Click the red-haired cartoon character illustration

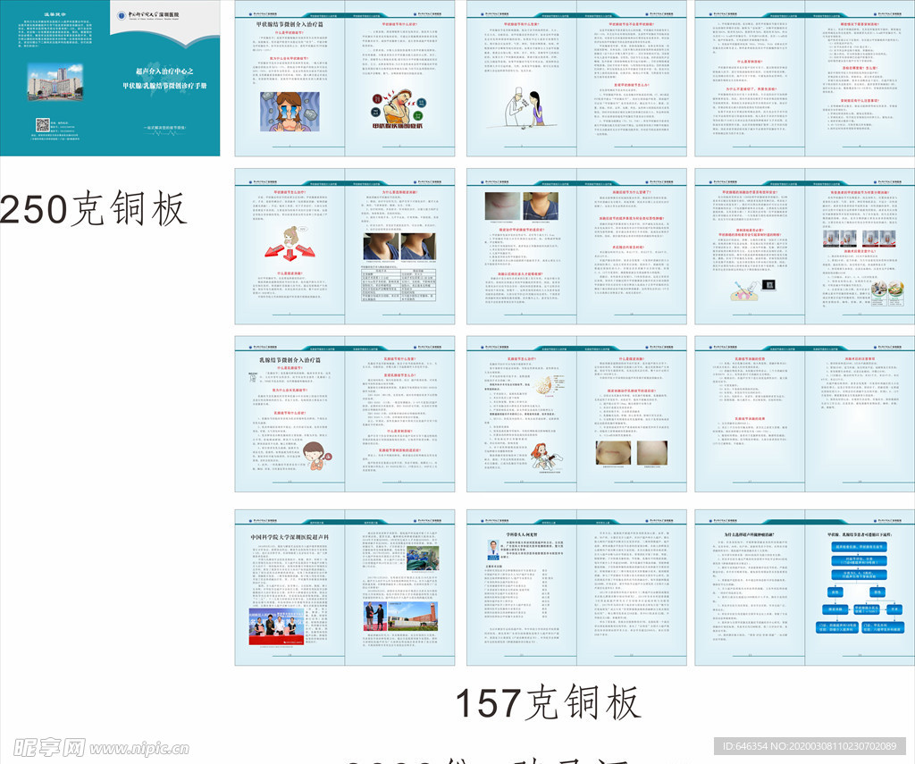click(x=545, y=457)
